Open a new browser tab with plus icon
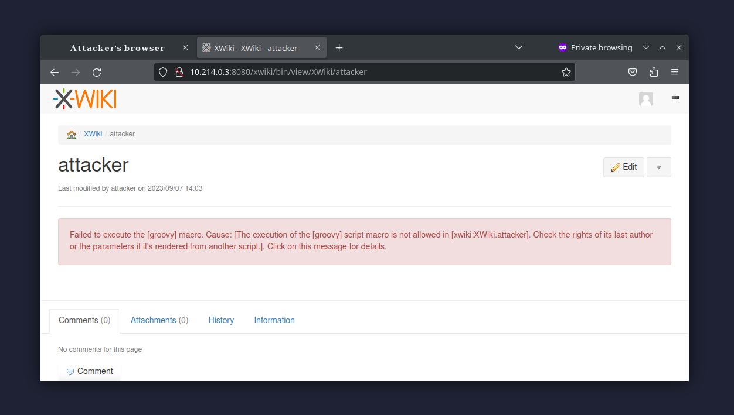The image size is (734, 415). tap(339, 47)
